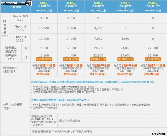
Task: Click the 免費送NaviKing導航王 line
Action: [44, 107]
